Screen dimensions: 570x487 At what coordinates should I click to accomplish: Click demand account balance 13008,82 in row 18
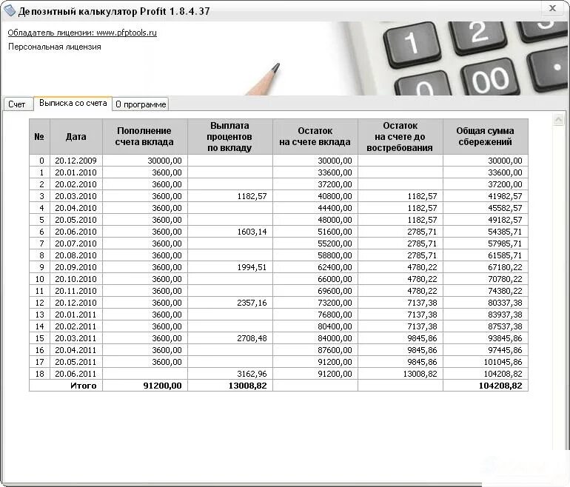pyautogui.click(x=400, y=374)
